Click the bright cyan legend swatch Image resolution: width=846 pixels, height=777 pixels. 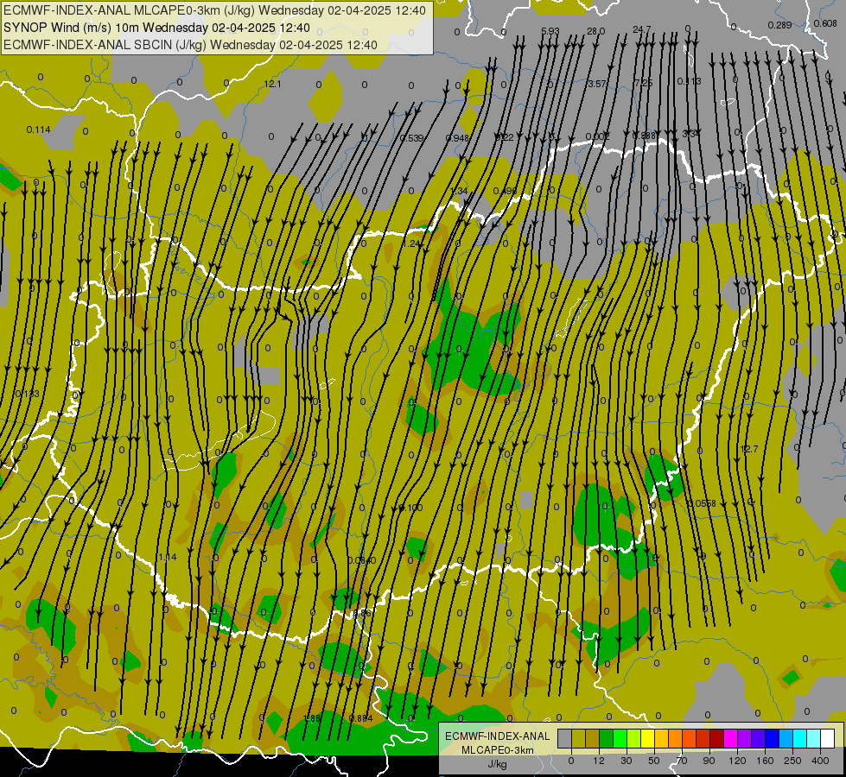pos(800,738)
